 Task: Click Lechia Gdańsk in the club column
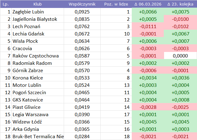coord(28,34)
